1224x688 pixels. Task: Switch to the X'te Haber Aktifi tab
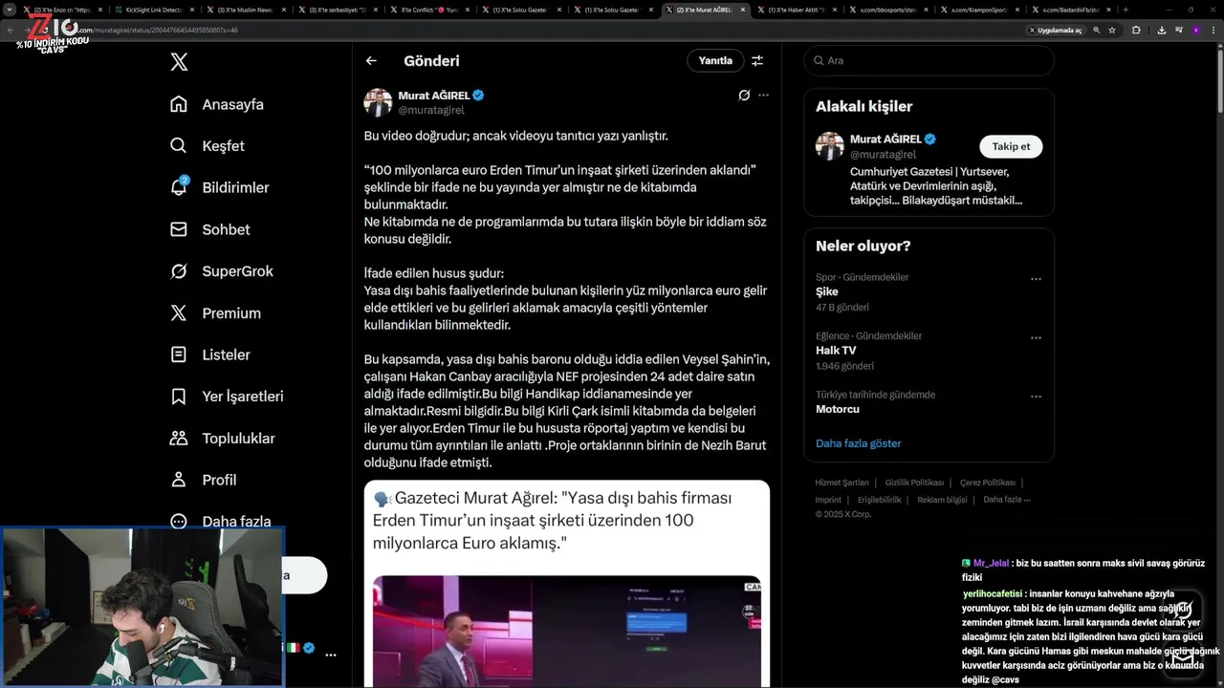pos(797,10)
